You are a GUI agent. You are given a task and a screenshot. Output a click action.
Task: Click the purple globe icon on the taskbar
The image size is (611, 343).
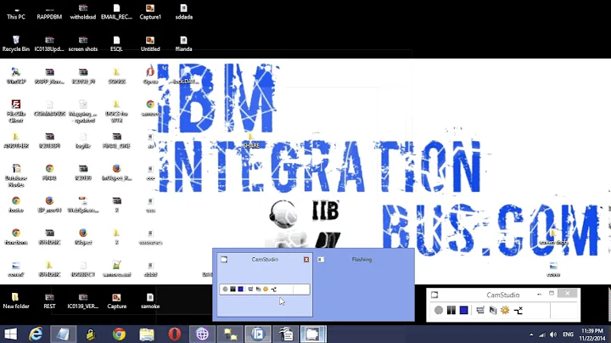click(x=202, y=334)
